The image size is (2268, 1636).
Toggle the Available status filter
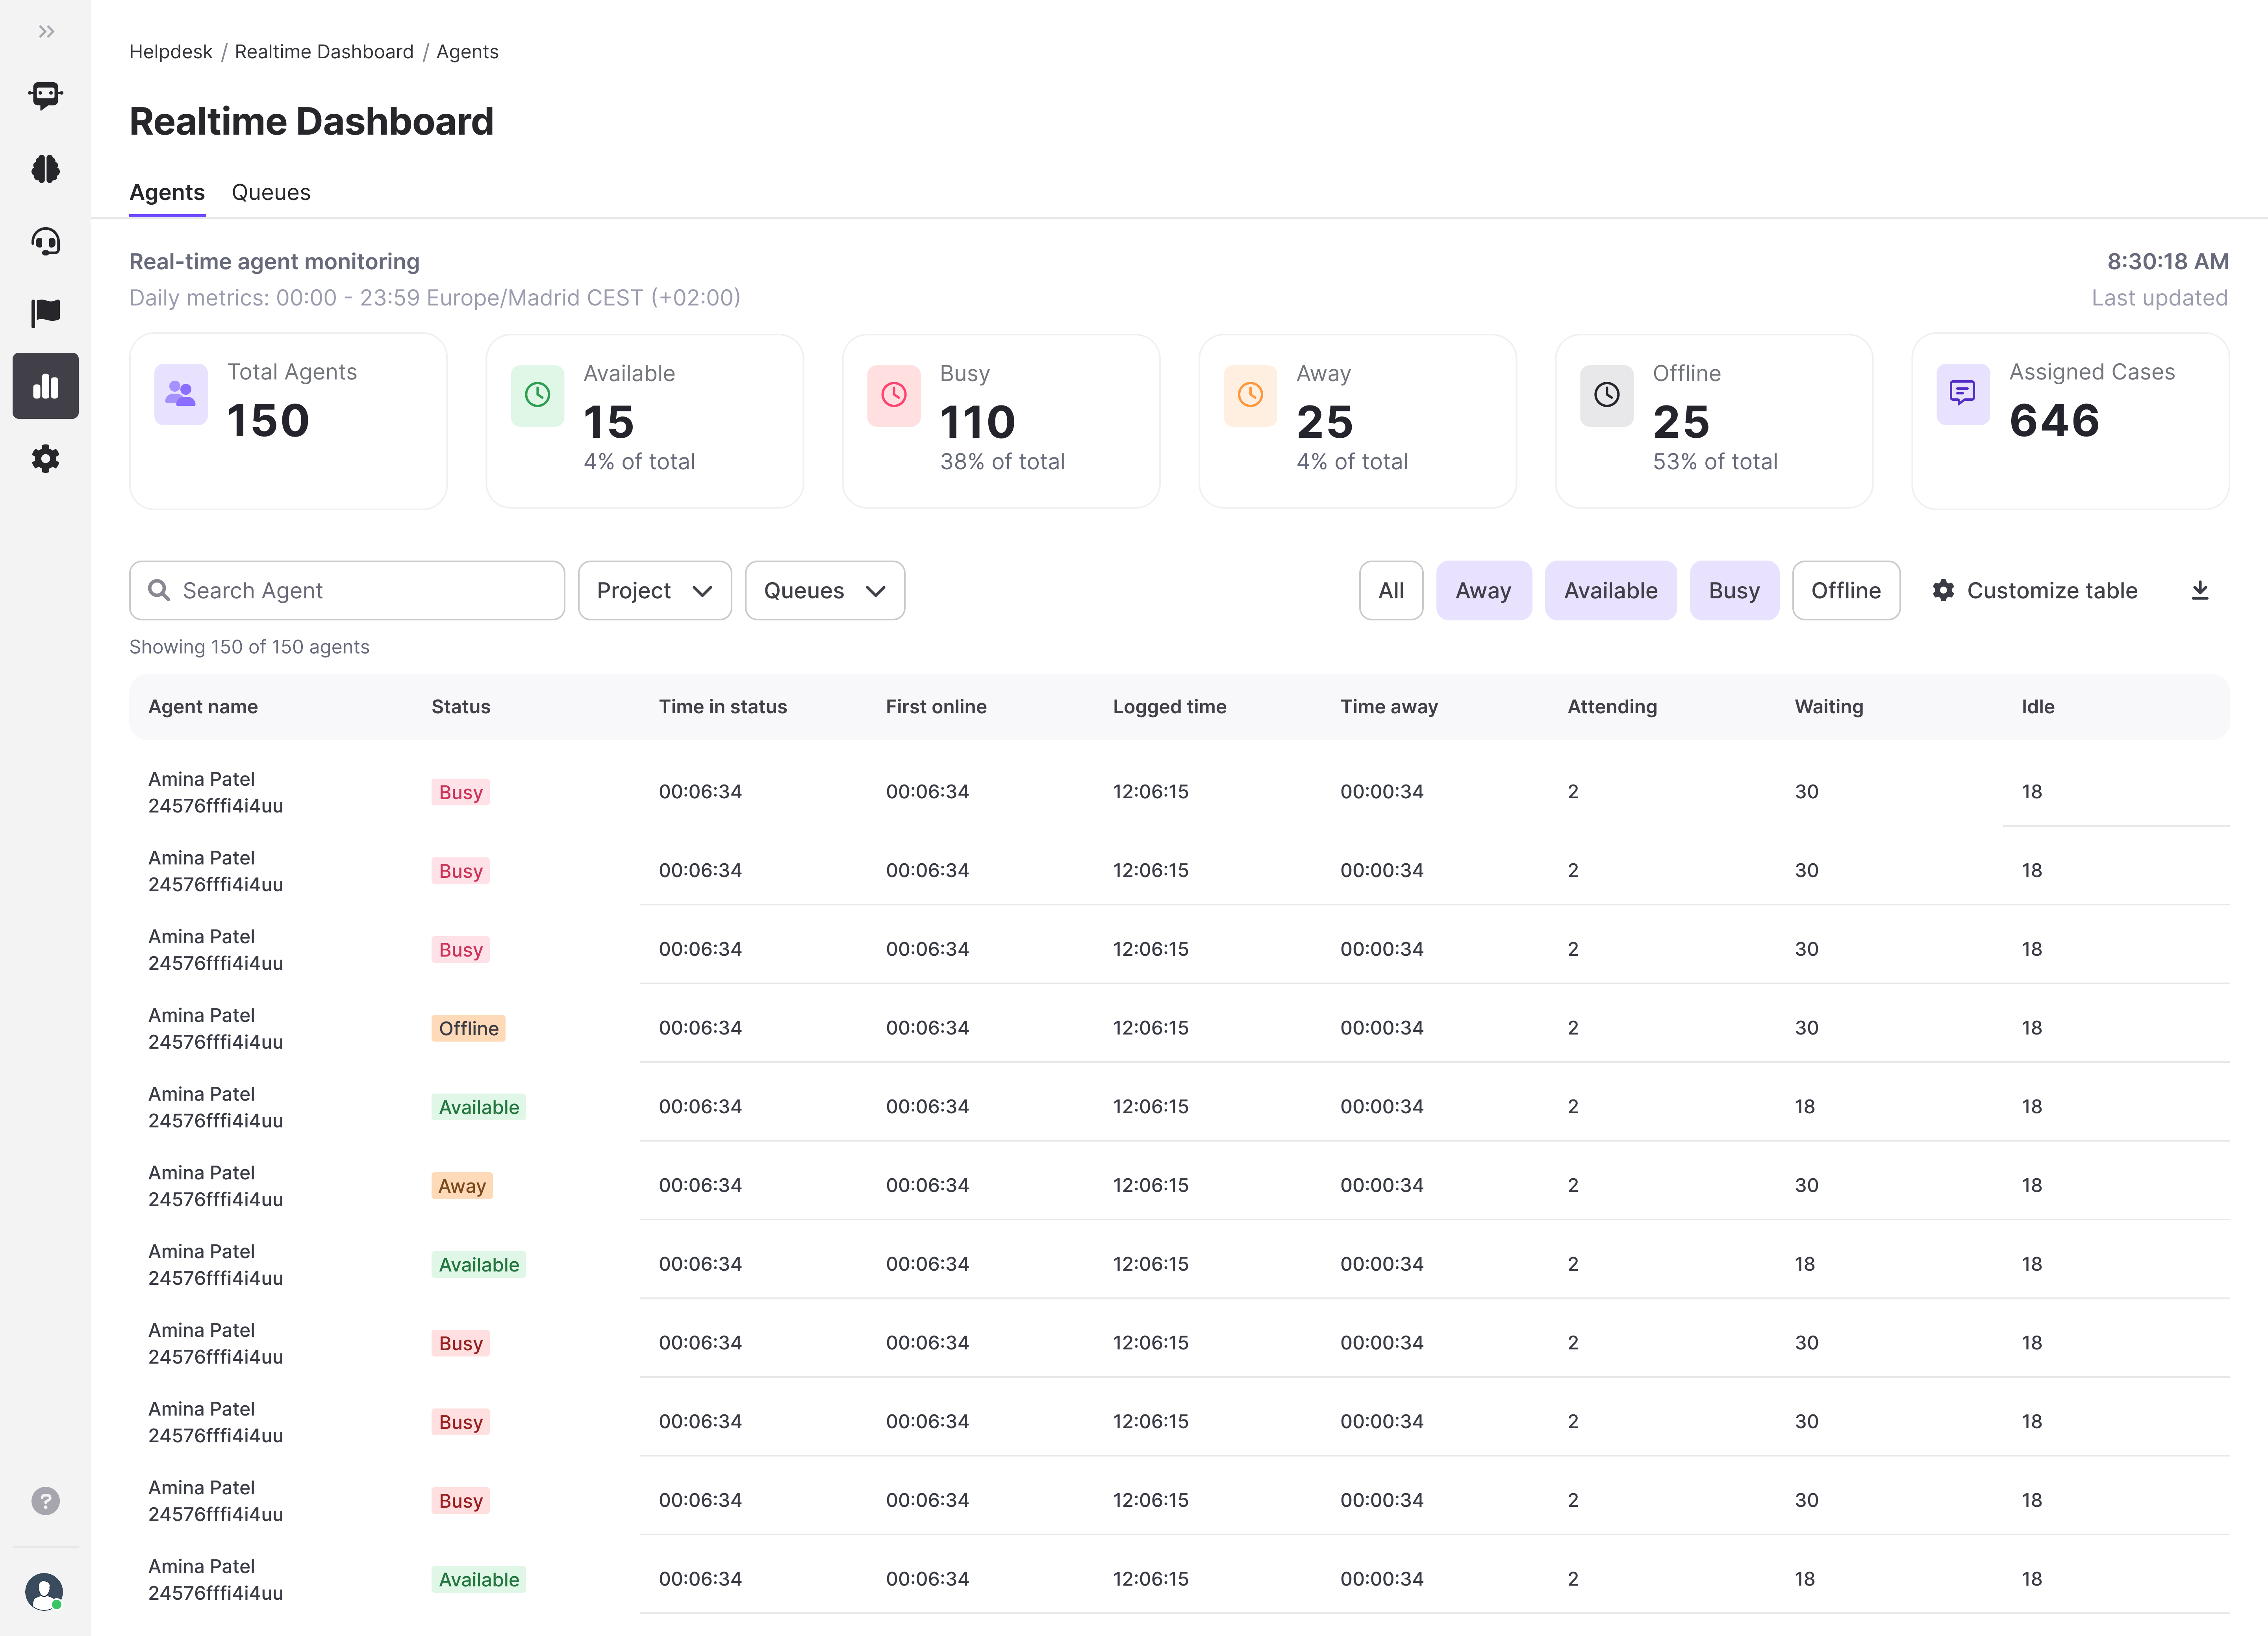click(1610, 591)
